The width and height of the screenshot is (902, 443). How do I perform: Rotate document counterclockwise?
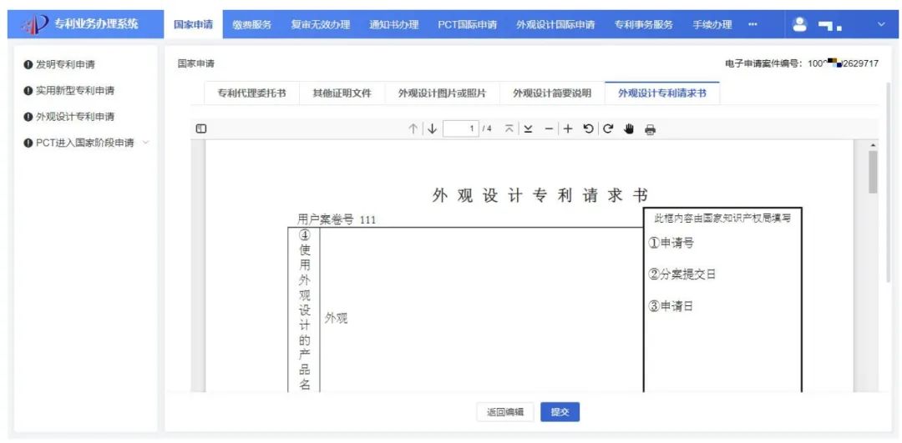click(589, 129)
